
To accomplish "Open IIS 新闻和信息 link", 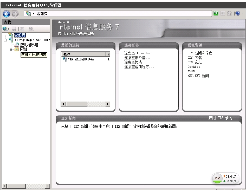I will point(200,53).
